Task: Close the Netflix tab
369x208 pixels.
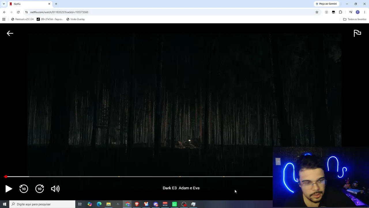Action: click(x=49, y=4)
